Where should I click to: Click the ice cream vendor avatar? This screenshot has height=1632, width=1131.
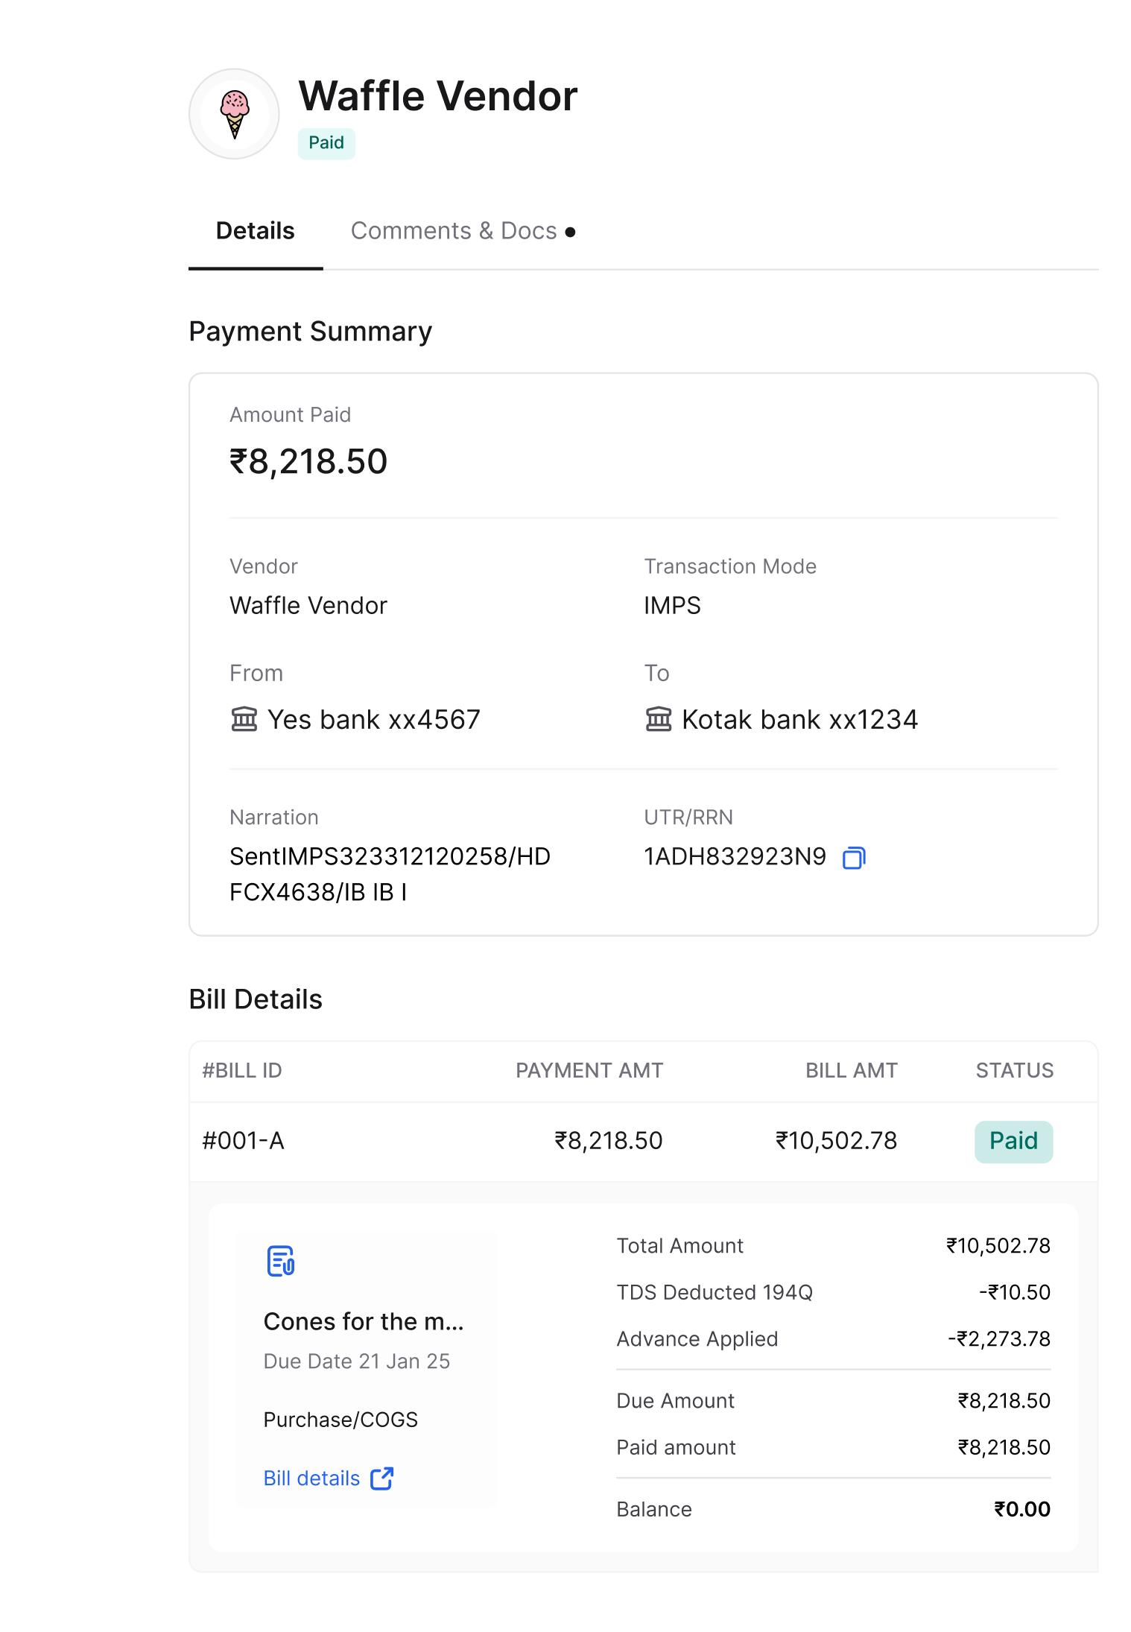click(x=234, y=114)
